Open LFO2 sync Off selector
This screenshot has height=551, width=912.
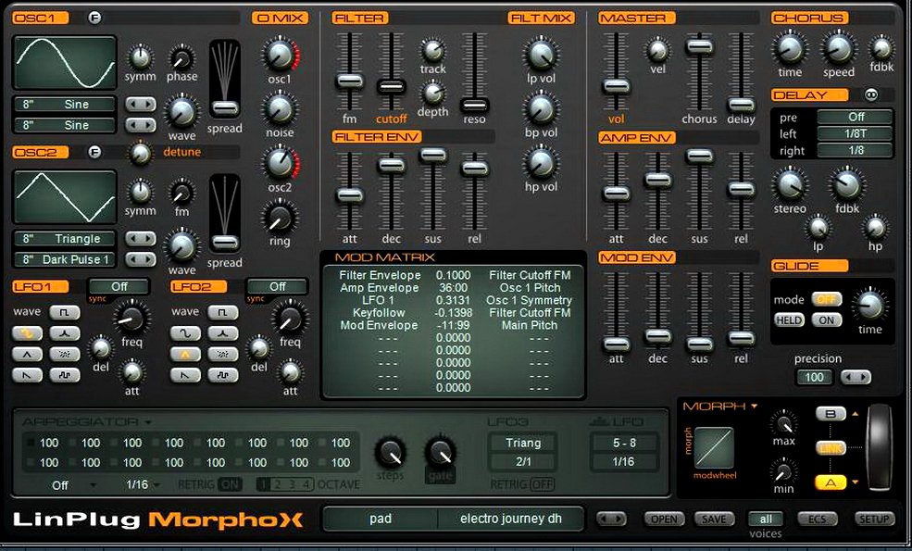click(x=278, y=286)
